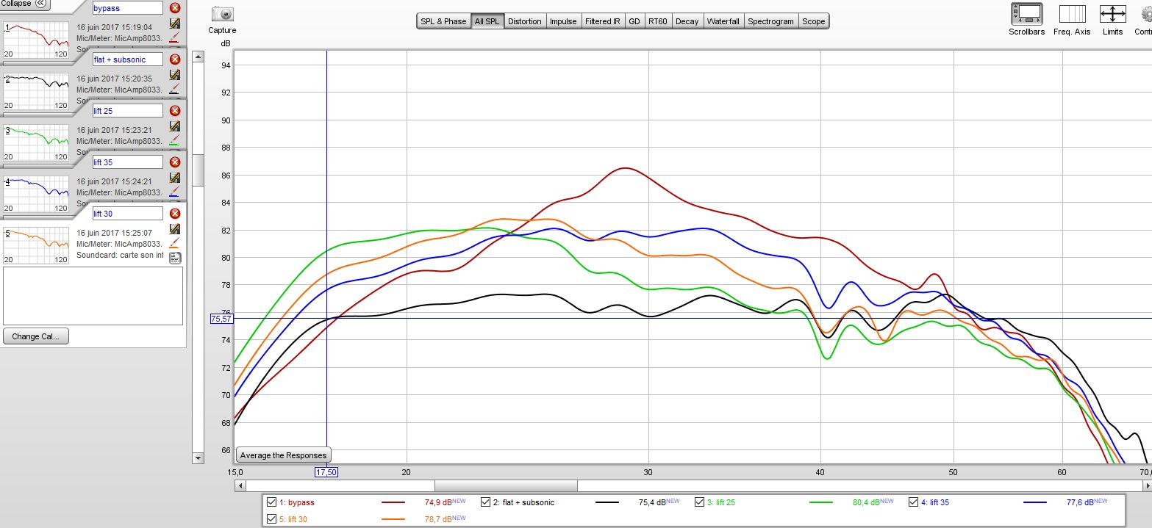Switch to the Scope tab

814,21
